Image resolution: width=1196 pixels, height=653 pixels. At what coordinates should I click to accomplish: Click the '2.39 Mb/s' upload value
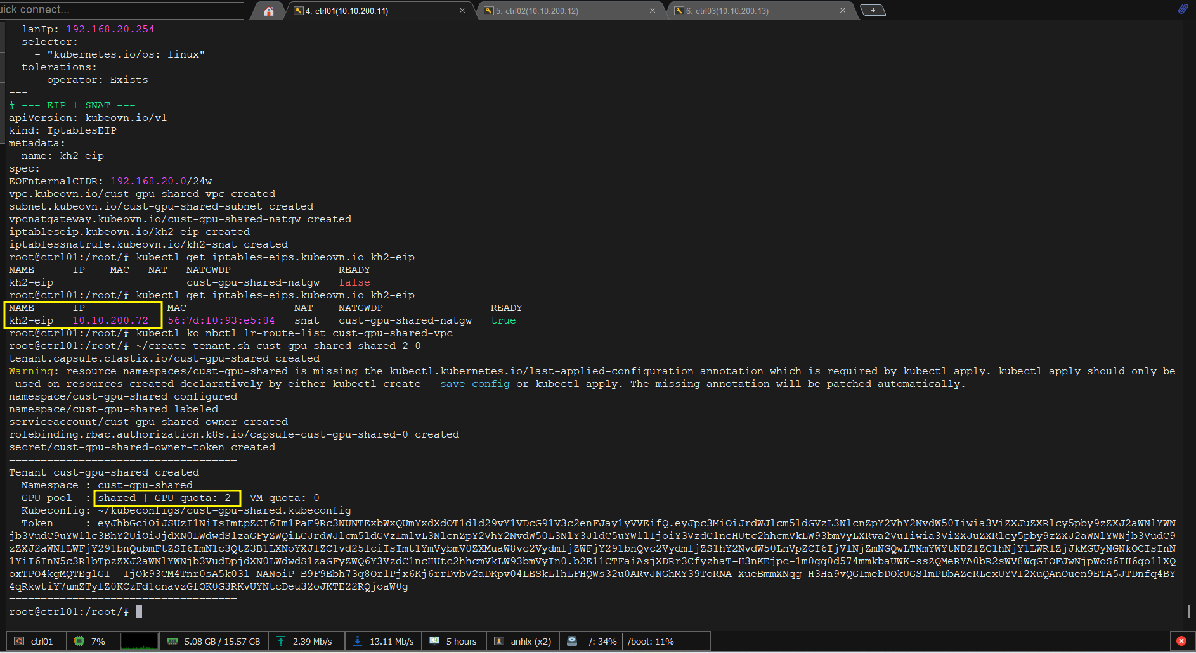[x=313, y=642]
